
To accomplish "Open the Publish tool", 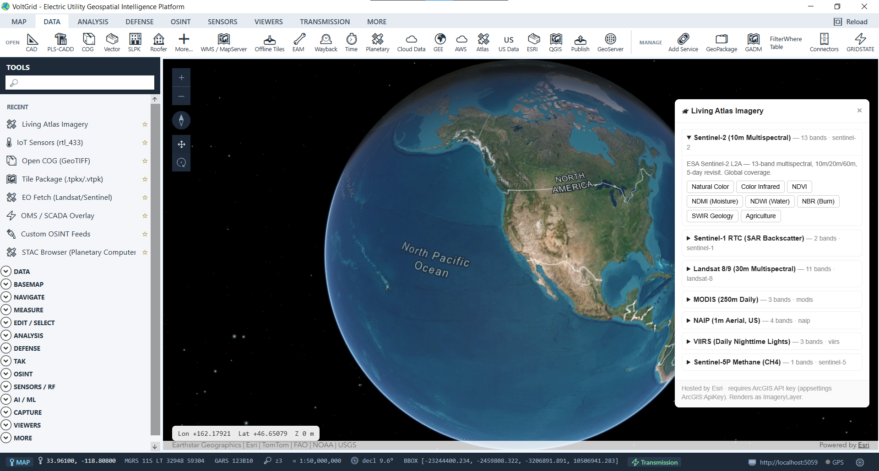I will [x=581, y=43].
